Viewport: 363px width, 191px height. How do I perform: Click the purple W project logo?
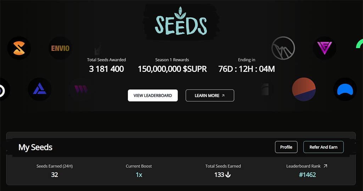pos(81,89)
